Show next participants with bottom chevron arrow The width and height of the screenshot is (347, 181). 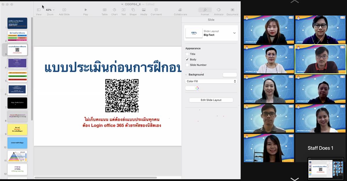click(x=295, y=179)
